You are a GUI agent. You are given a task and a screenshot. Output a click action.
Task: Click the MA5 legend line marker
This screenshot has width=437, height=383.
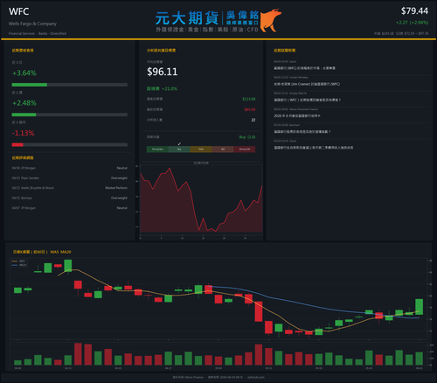click(x=15, y=261)
